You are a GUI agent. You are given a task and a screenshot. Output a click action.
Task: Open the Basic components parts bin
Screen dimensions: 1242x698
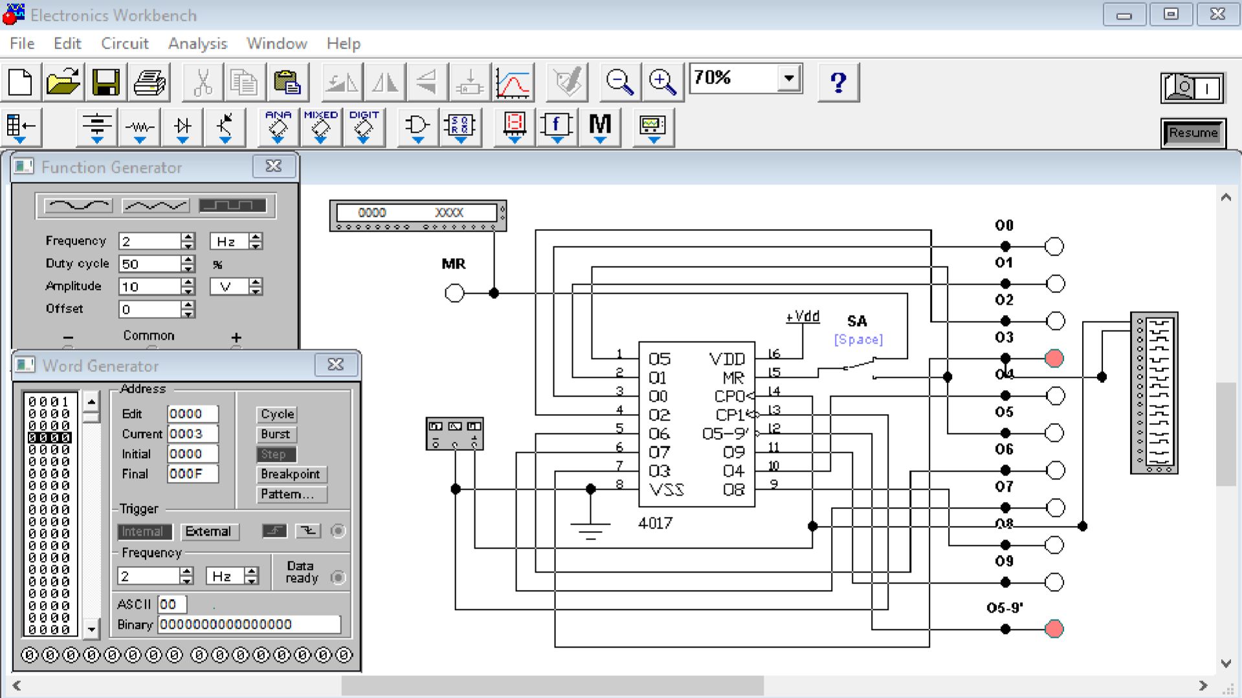point(140,127)
